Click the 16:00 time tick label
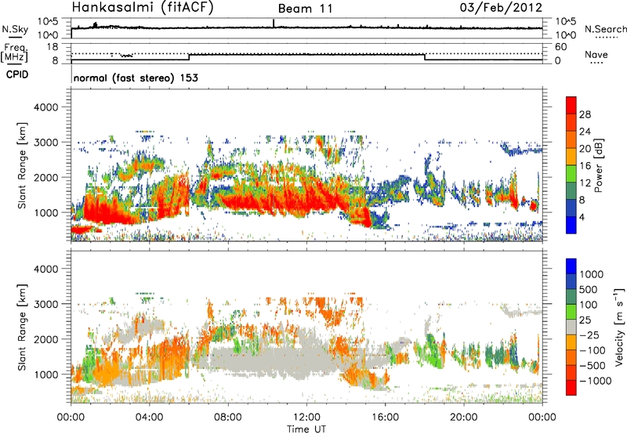 pyautogui.click(x=385, y=418)
